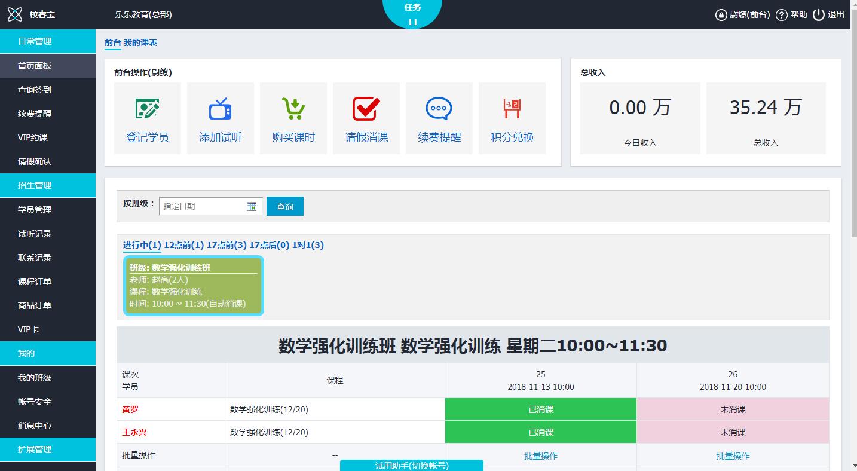The width and height of the screenshot is (857, 471).
Task: Open the 添加试听 TV icon
Action: click(x=220, y=109)
